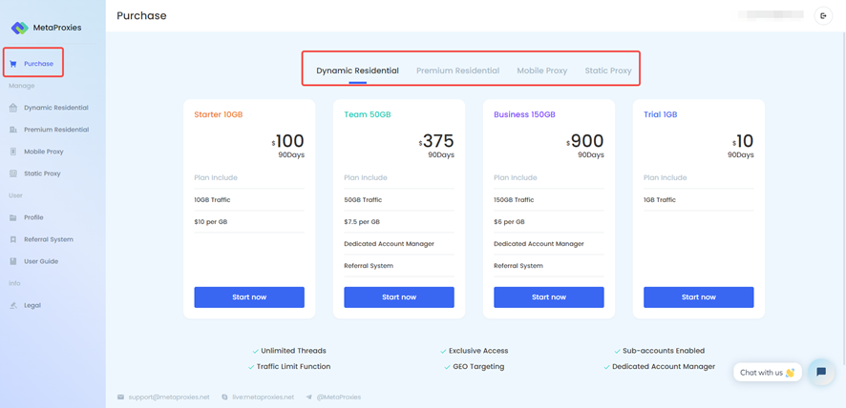
Task: Click the Team 50GB plan title
Action: (x=368, y=114)
